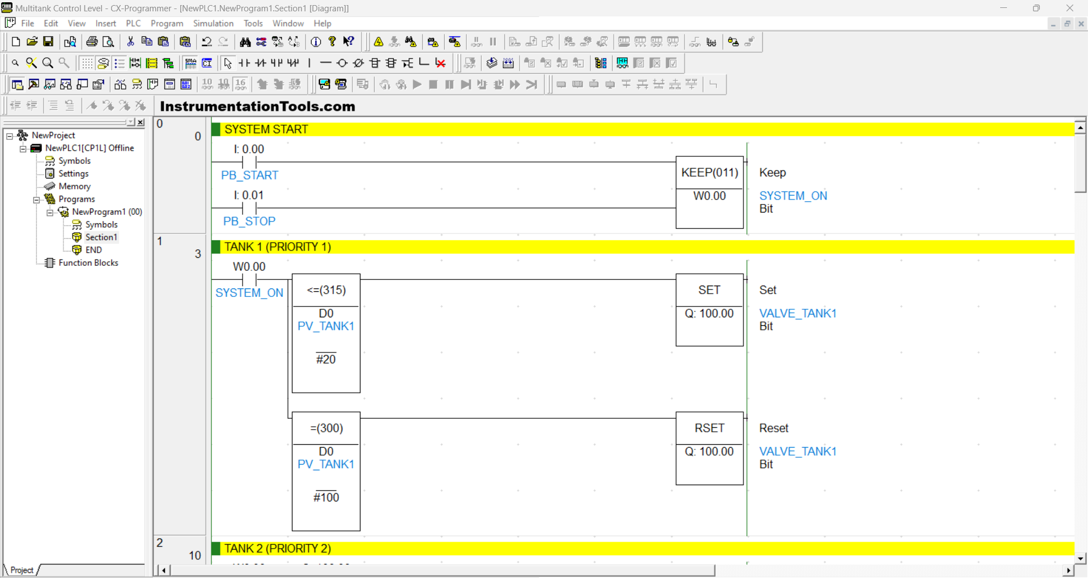The image size is (1088, 578).
Task: Toggle the Project Workspace pane button
Action: point(18,84)
